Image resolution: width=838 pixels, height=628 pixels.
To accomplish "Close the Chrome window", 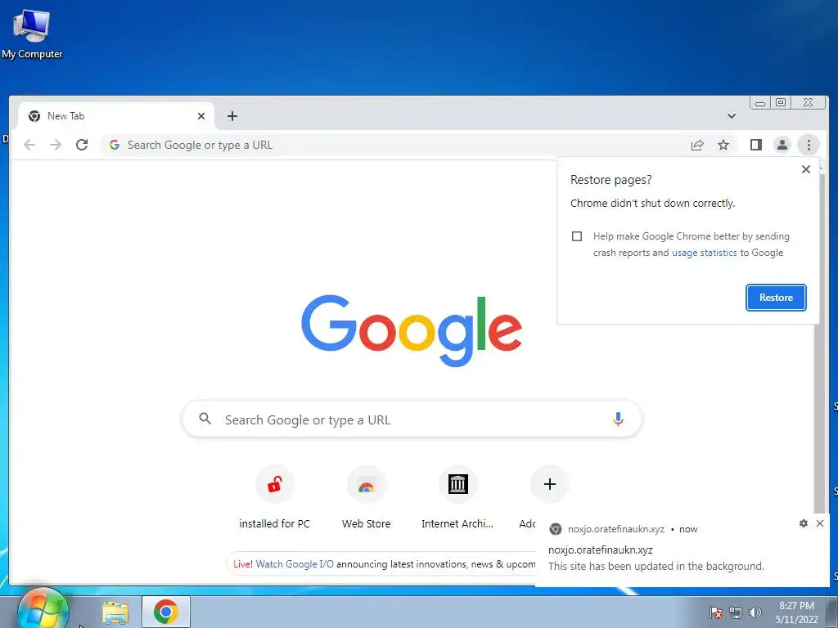I will pos(808,102).
